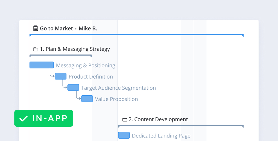Select the Dedicated Landing Page task bar

pos(124,136)
